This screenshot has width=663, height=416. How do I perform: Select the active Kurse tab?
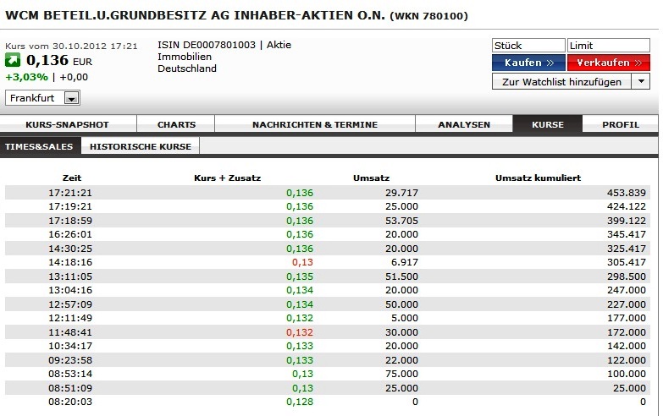(x=547, y=124)
